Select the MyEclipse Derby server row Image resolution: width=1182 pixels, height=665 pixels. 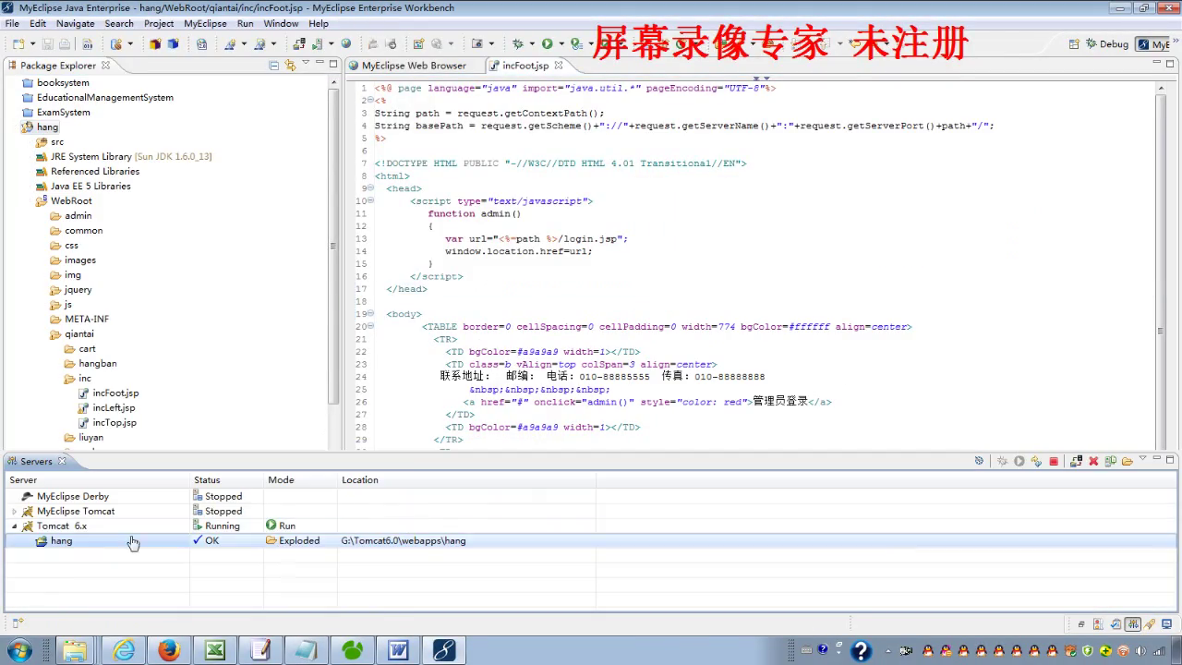591,496
